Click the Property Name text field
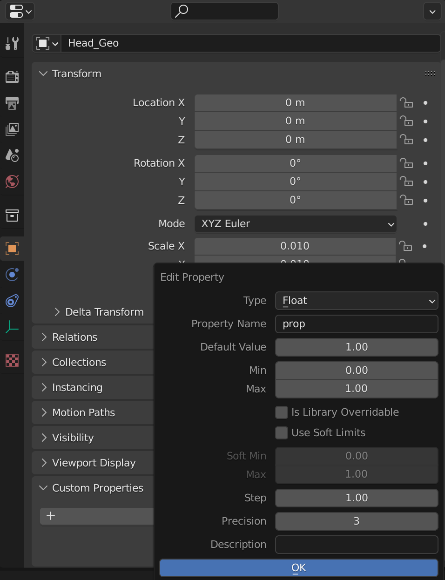The width and height of the screenshot is (445, 580). tap(357, 324)
